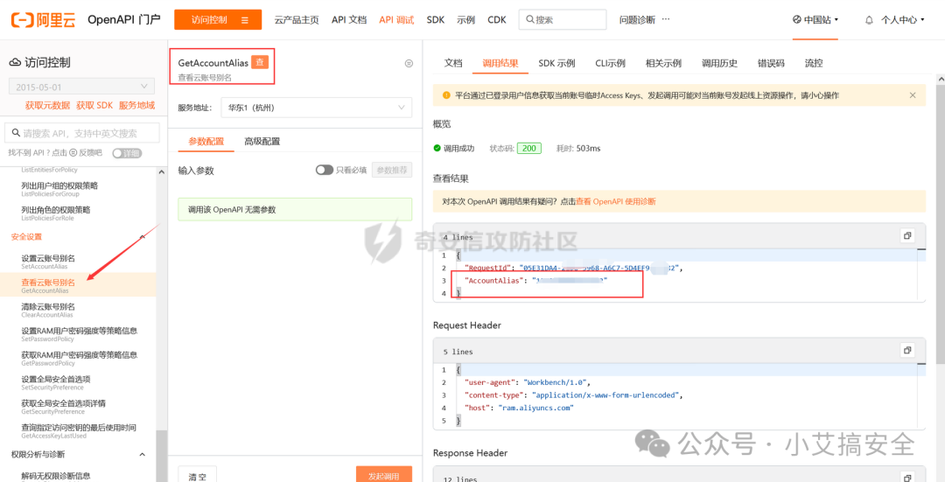Open the API 文档 nav item
Viewport: 945px width, 482px height.
coord(349,20)
